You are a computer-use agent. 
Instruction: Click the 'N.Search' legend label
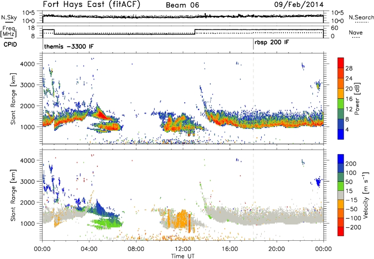point(361,17)
